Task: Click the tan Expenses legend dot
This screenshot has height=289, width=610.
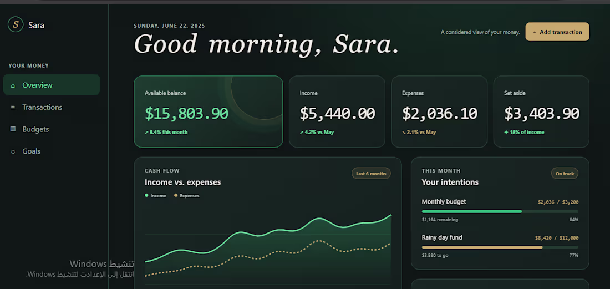Action: coord(176,196)
